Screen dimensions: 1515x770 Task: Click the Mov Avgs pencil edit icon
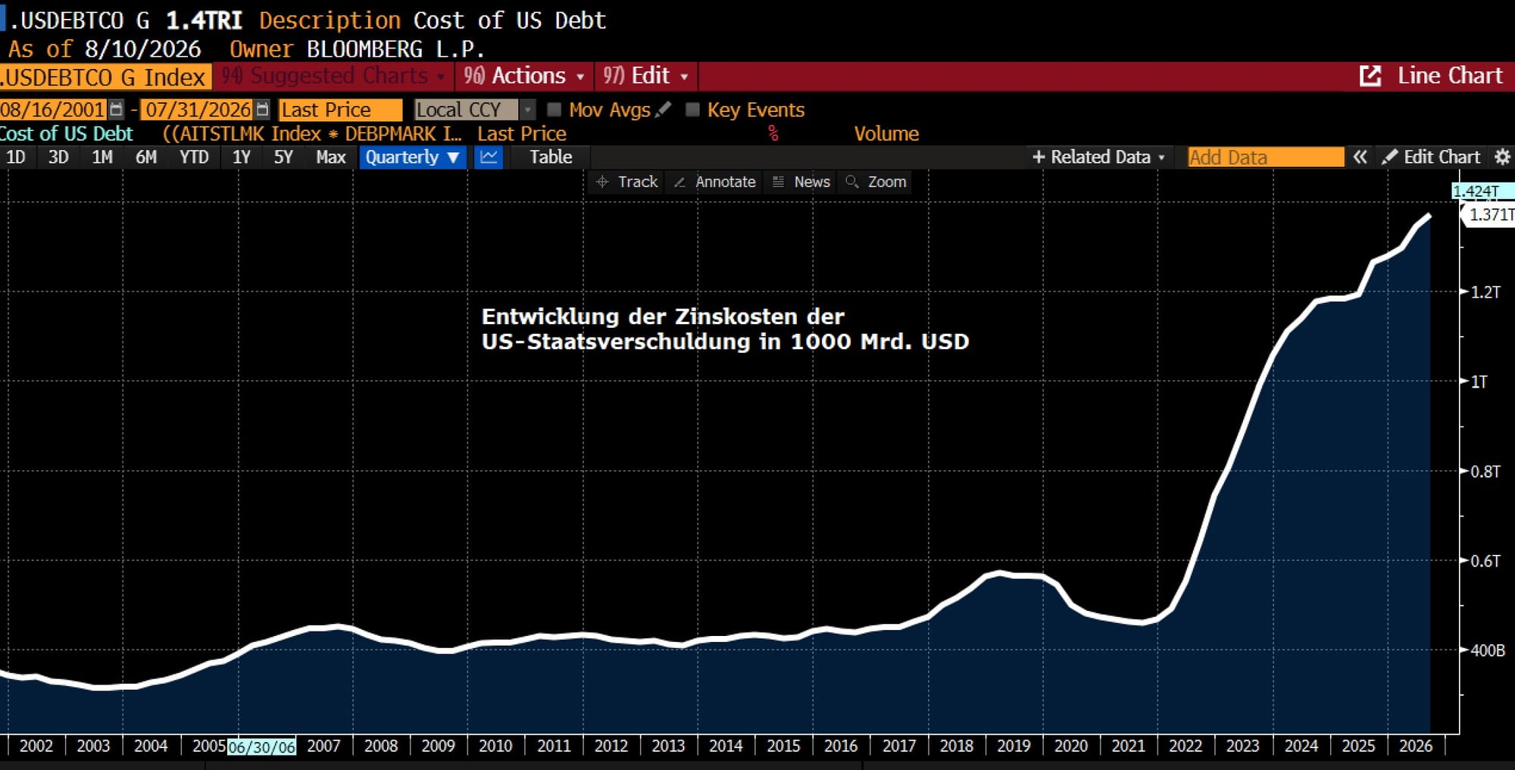(x=664, y=110)
